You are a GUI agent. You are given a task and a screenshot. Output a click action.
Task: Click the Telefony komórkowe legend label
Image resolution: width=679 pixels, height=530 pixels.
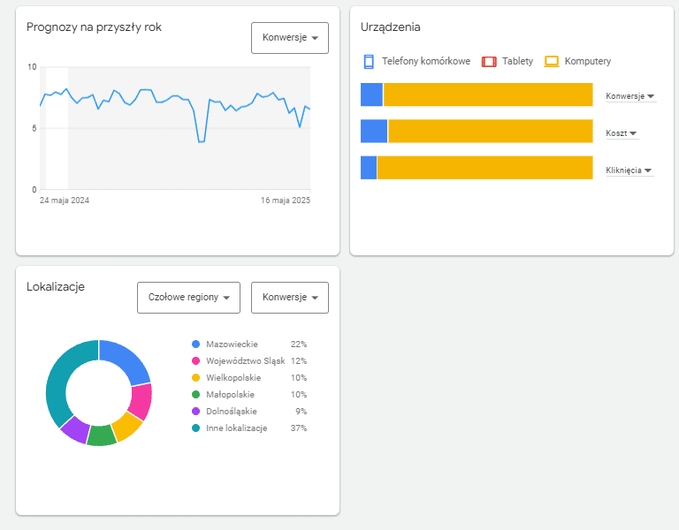tap(425, 62)
